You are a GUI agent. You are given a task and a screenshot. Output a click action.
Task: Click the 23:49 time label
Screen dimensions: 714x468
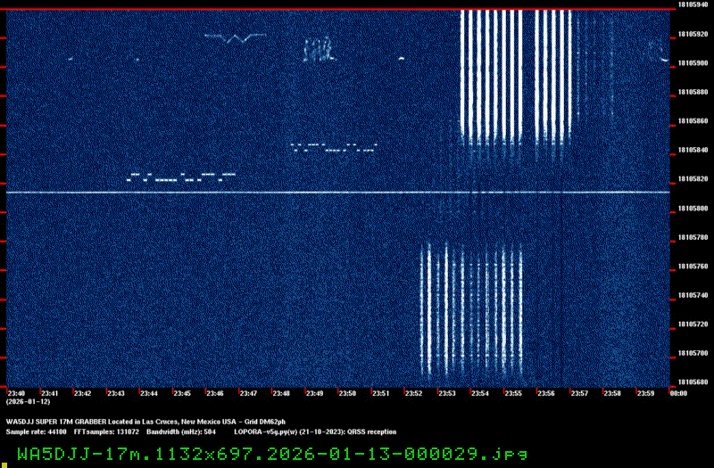pyautogui.click(x=315, y=393)
